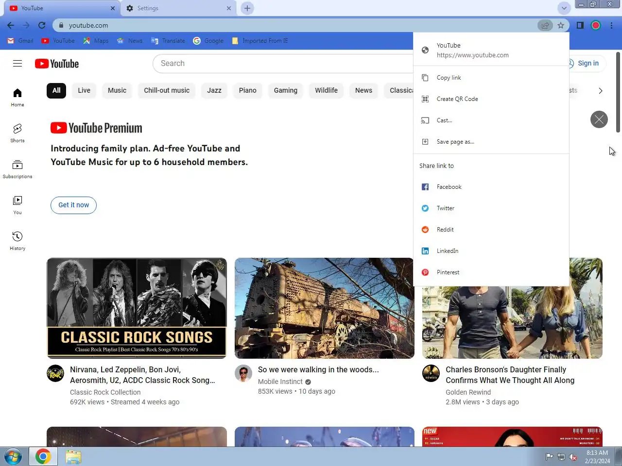Select the Piano filter chip
This screenshot has height=466, width=622.
247,90
